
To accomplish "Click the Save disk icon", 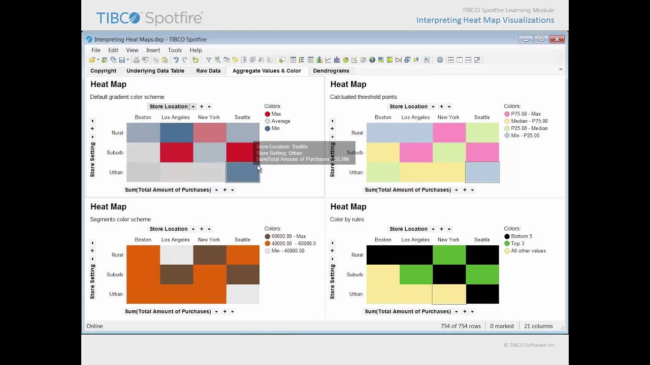I will 122,60.
